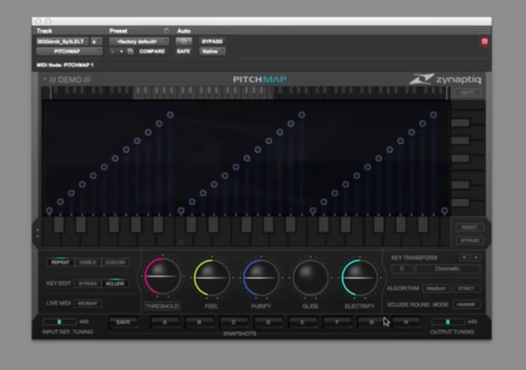Click the yellow Feel knob
526x370 pixels.
[x=212, y=277]
